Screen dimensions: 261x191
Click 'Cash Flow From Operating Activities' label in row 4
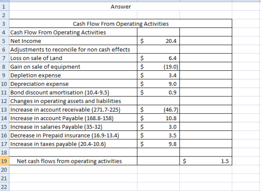(73, 32)
